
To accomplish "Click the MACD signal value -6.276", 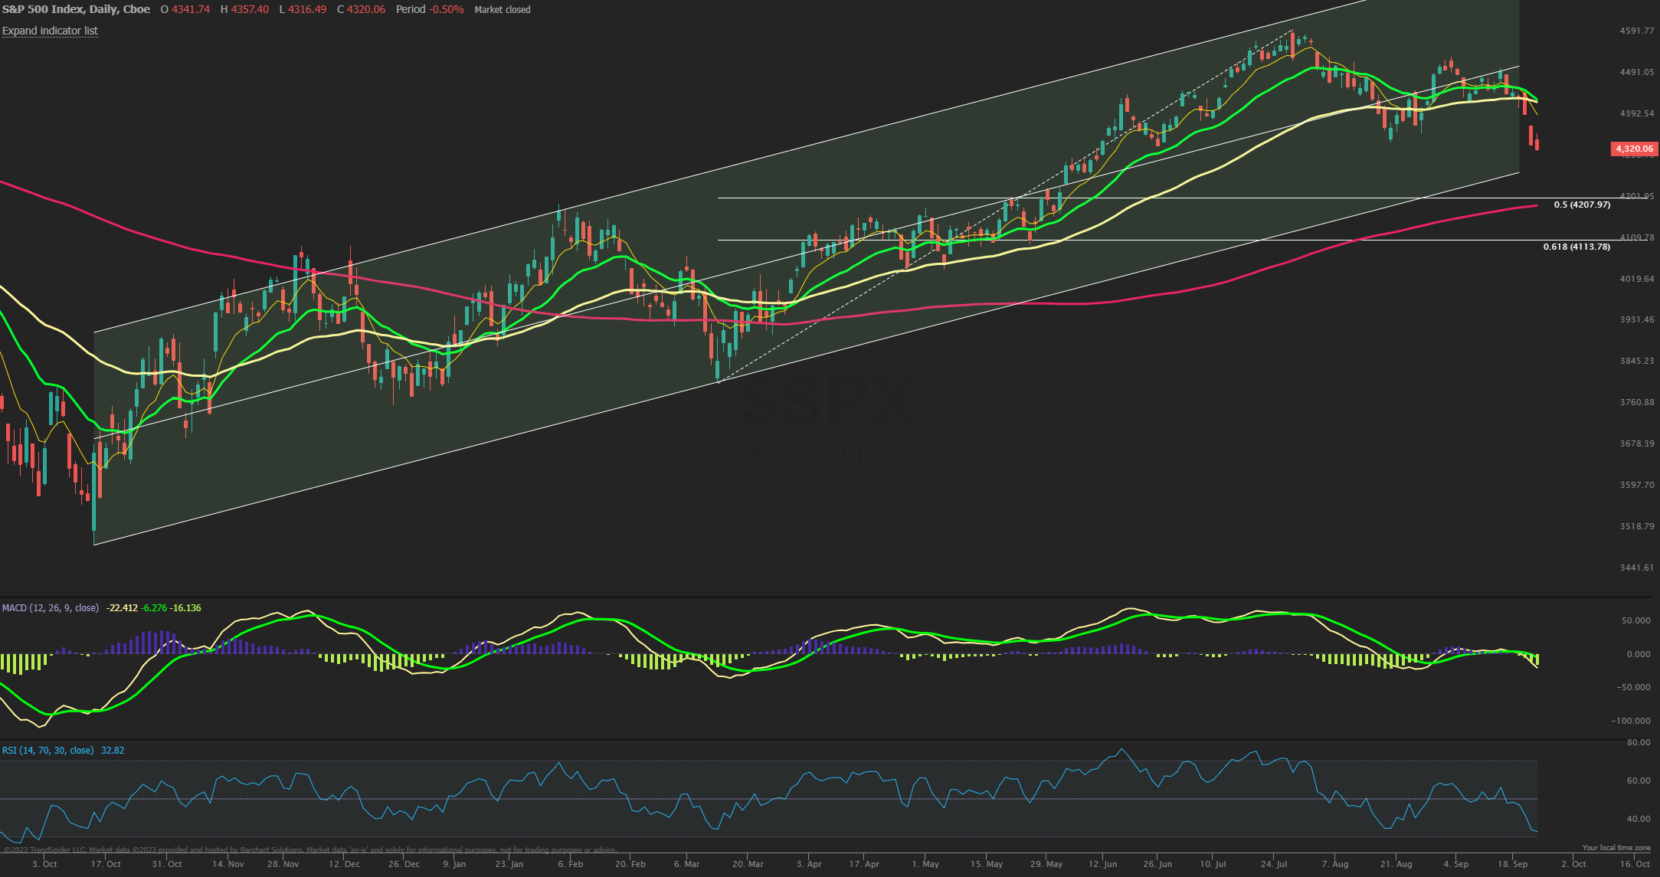I will click(154, 608).
